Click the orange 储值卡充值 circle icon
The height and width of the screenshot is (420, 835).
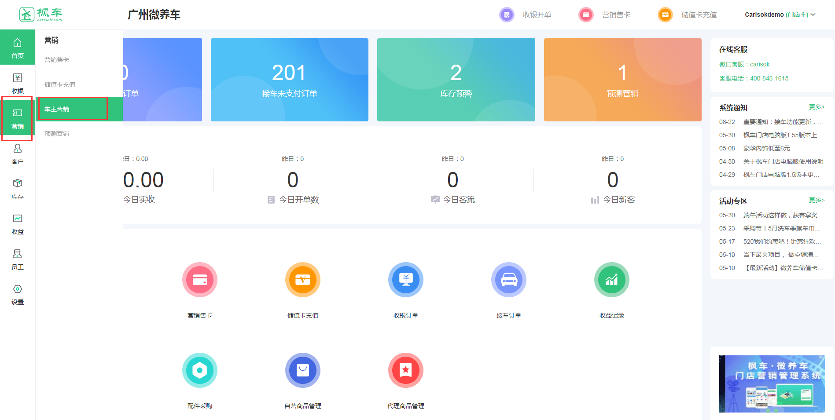pyautogui.click(x=302, y=280)
